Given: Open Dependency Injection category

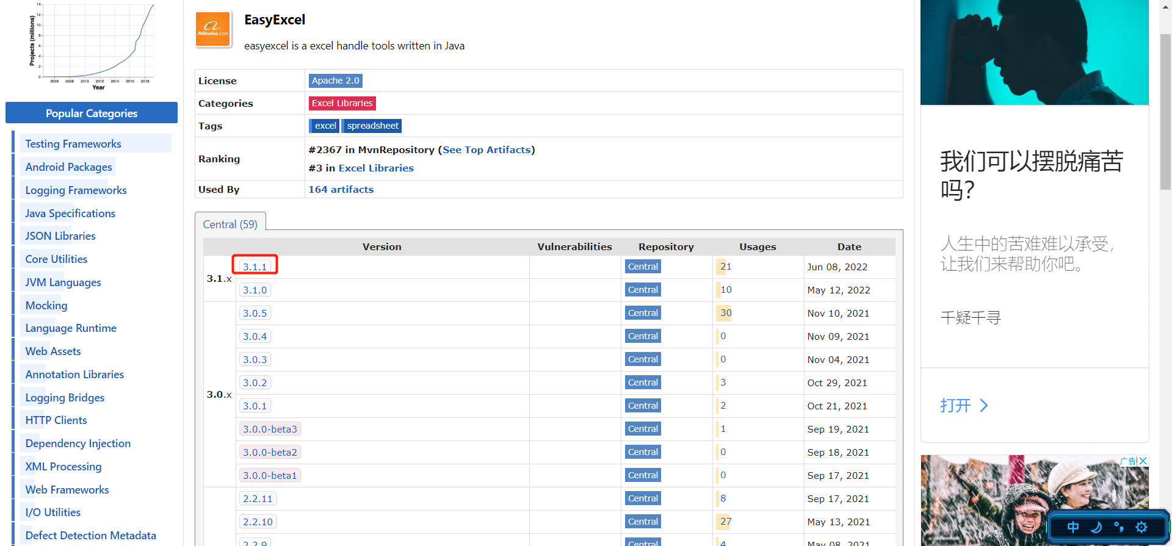Looking at the screenshot, I should coord(78,444).
